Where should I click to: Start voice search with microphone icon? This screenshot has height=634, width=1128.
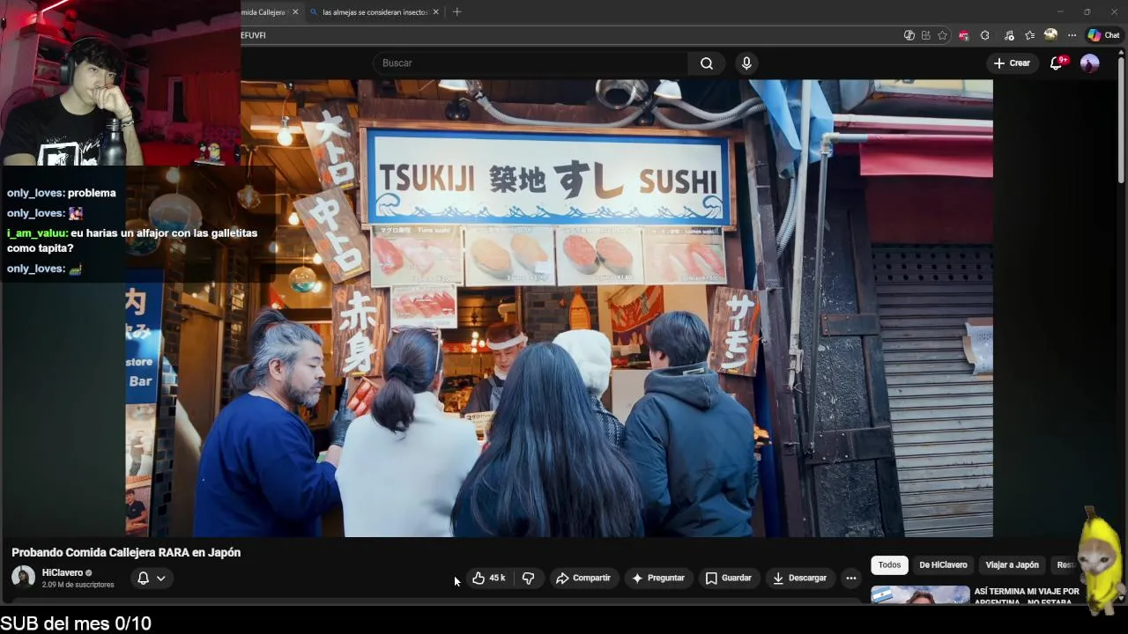(x=746, y=63)
